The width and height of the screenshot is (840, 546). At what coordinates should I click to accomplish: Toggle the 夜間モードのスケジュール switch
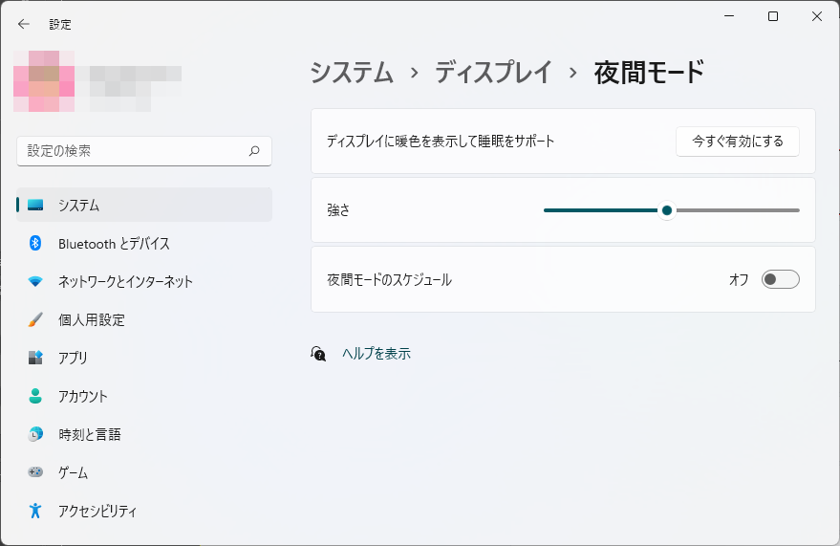[780, 279]
